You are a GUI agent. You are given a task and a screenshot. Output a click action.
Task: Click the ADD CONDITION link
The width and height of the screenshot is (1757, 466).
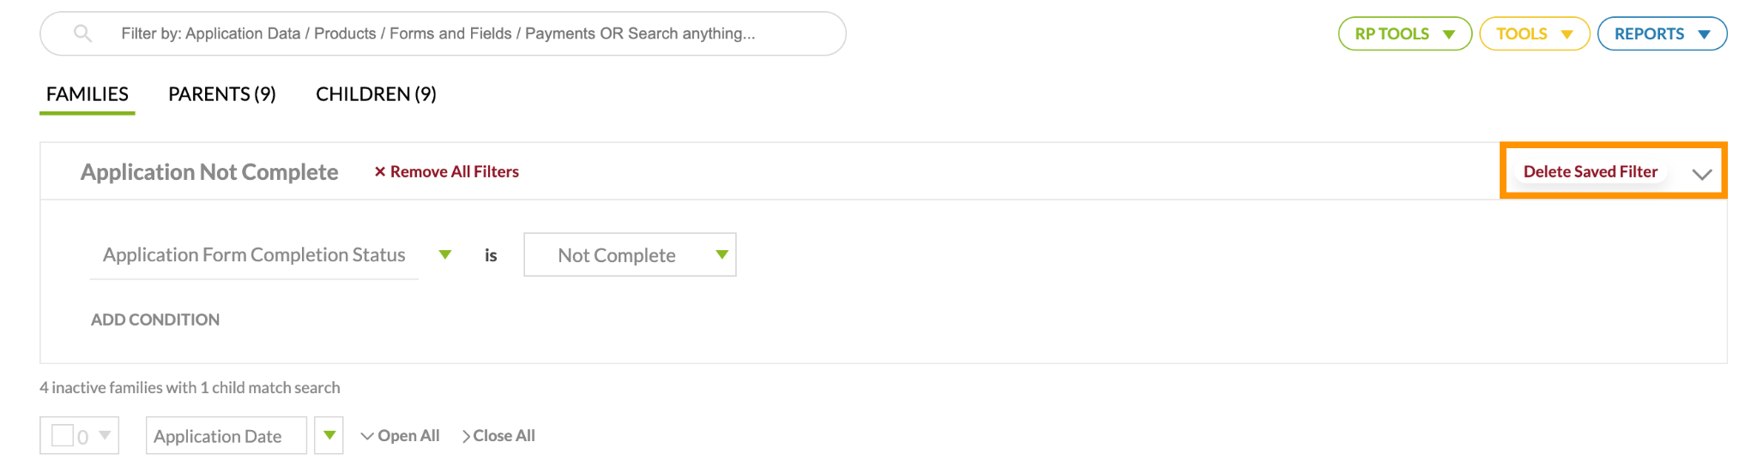click(155, 320)
